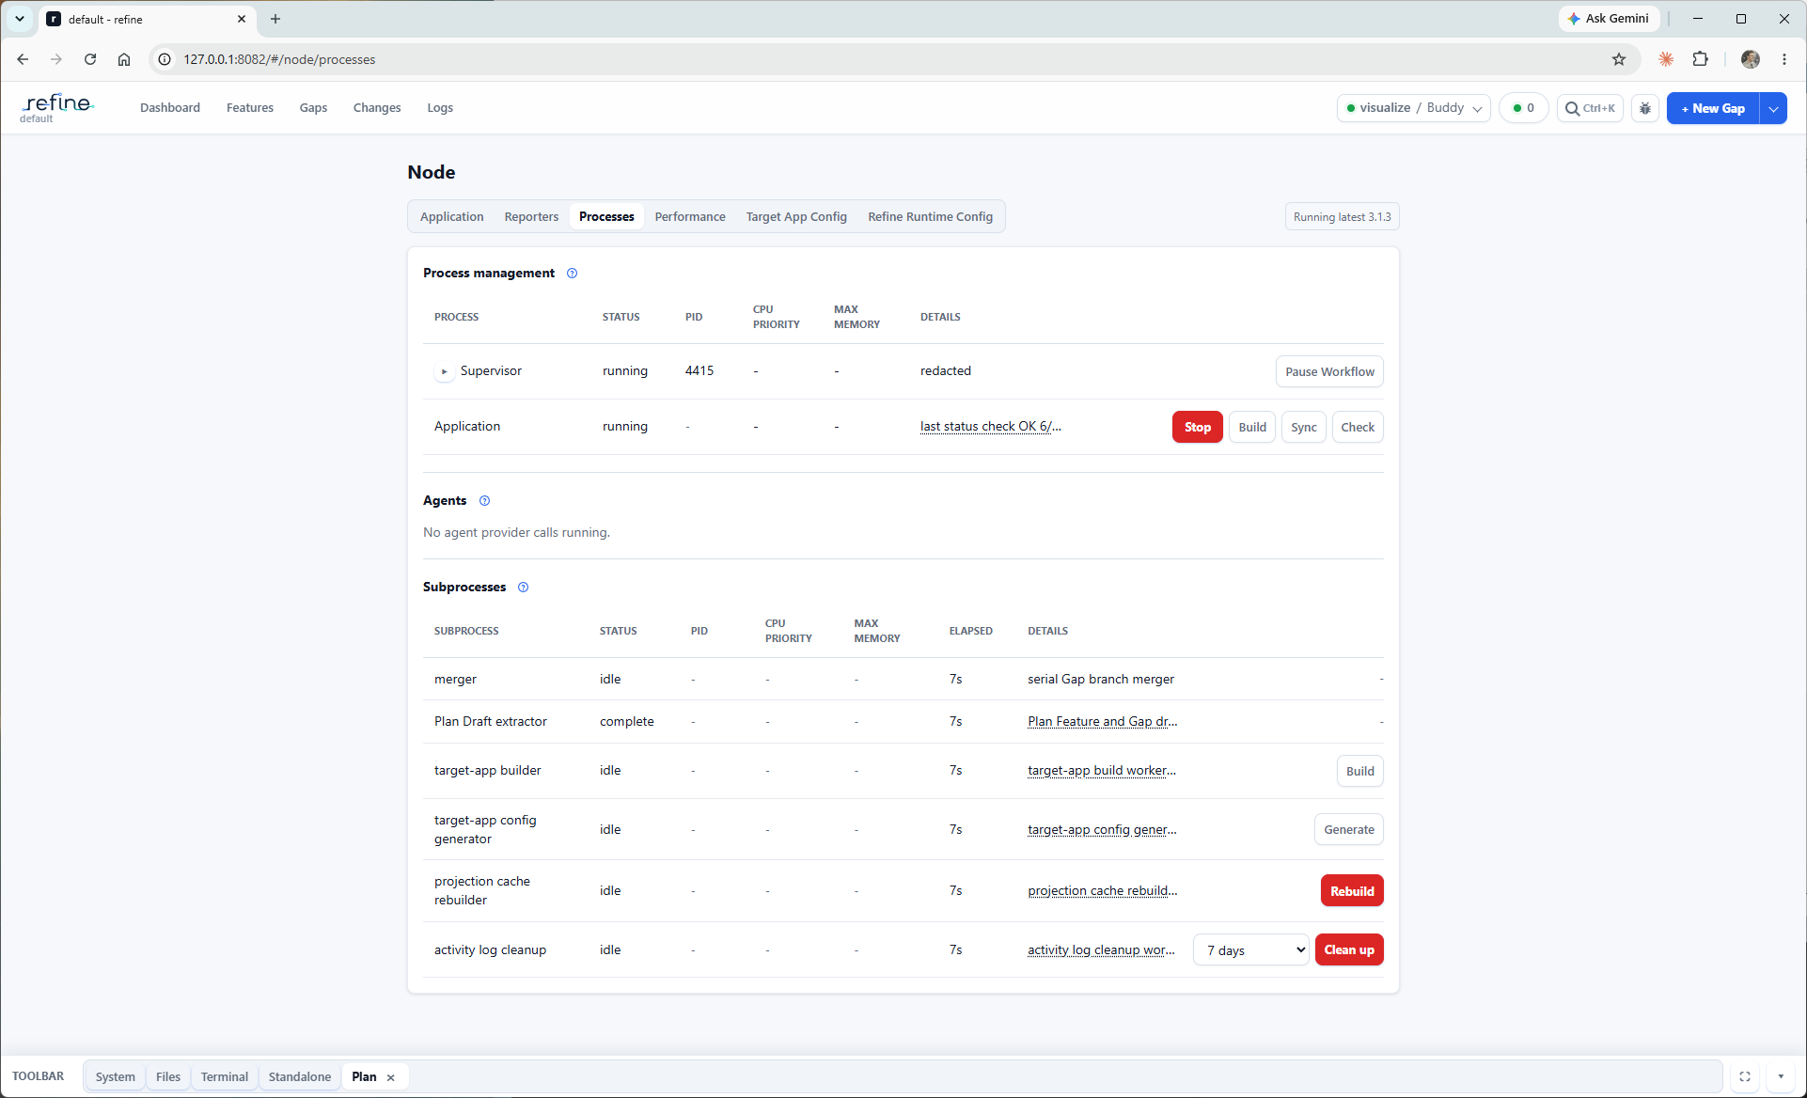Open browser extensions puzzle icon
1807x1098 pixels.
point(1700,59)
